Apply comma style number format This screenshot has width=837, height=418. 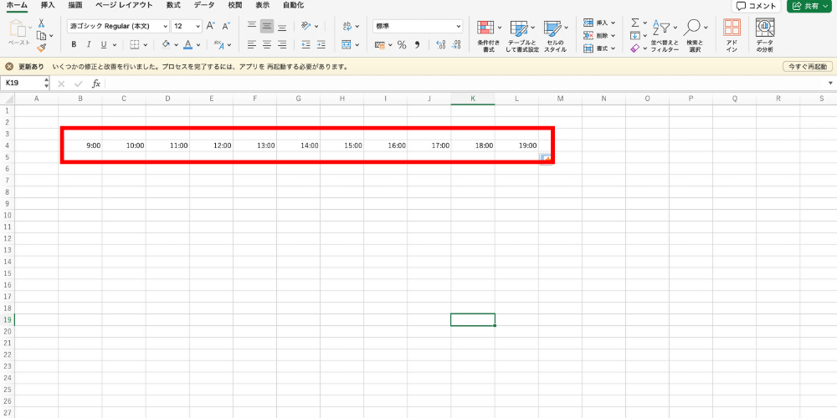tap(418, 45)
